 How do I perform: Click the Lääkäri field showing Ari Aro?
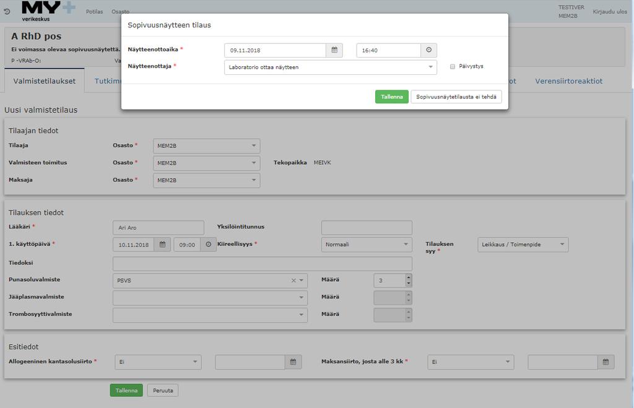[158, 228]
